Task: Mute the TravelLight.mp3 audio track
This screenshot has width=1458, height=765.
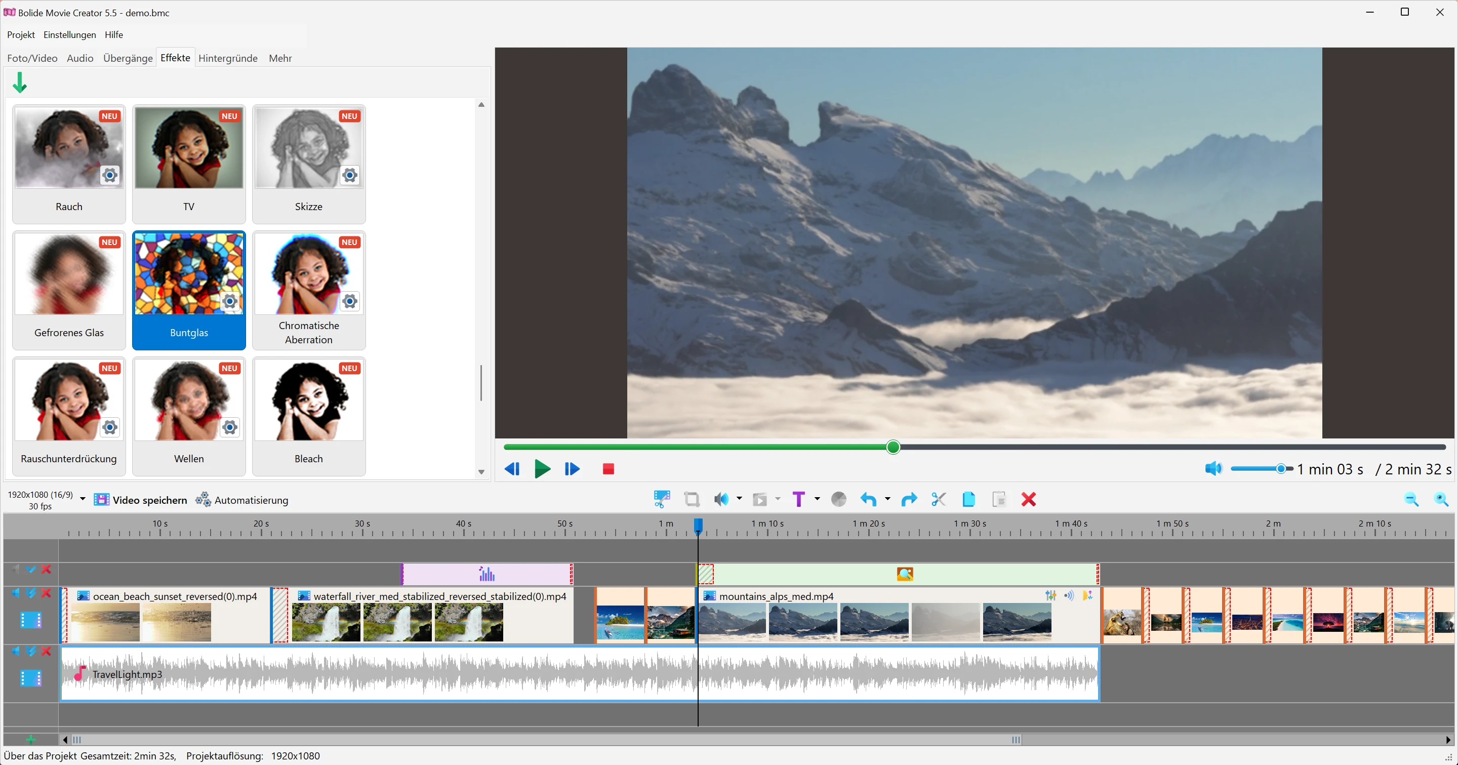Action: (16, 651)
